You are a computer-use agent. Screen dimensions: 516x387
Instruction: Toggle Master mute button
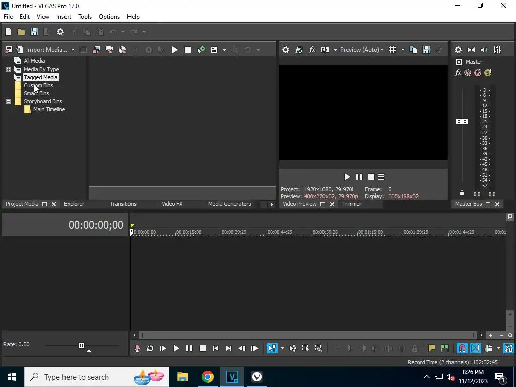478,73
